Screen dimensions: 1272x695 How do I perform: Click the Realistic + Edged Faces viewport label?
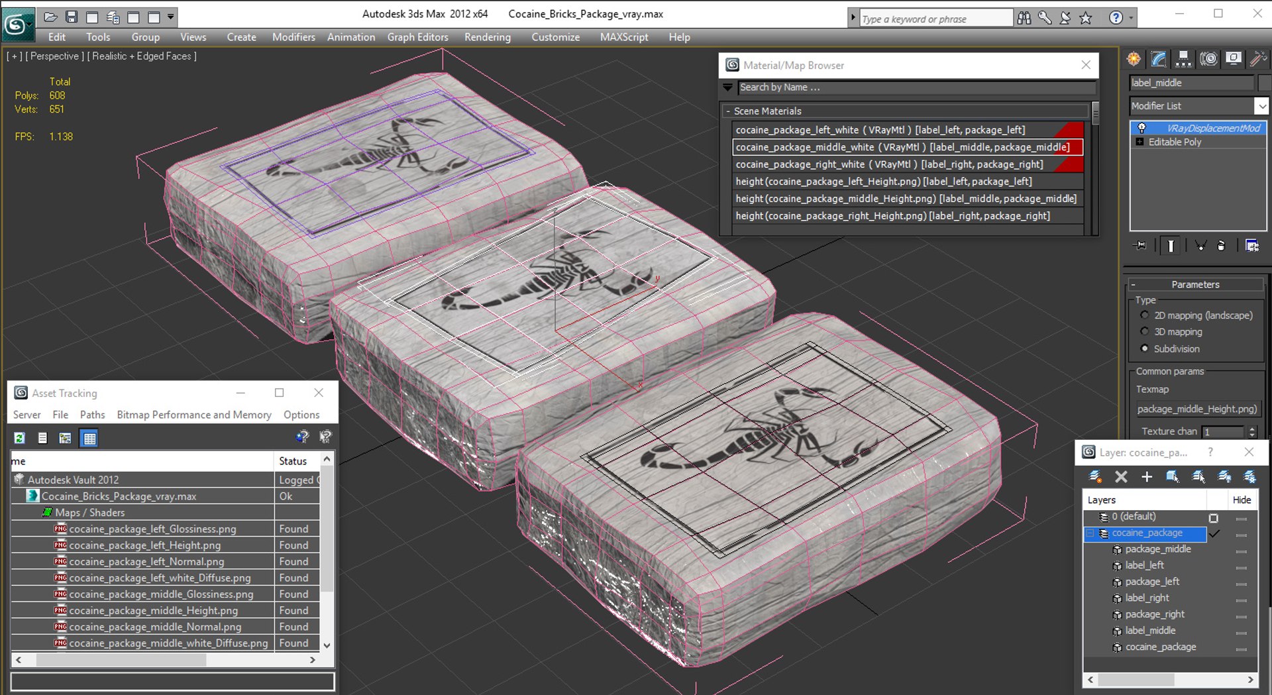point(142,56)
